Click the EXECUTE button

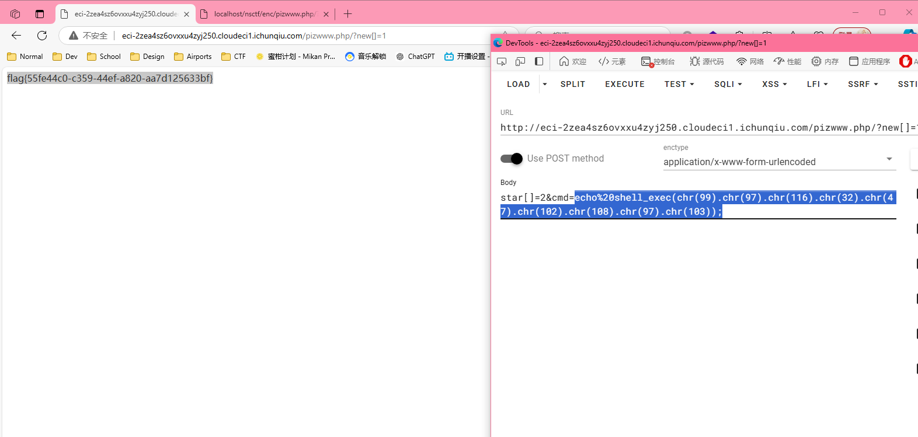pyautogui.click(x=624, y=84)
